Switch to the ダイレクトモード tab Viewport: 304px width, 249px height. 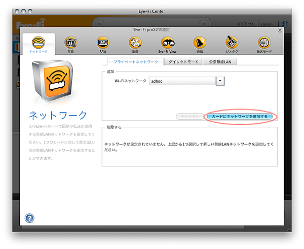pos(183,62)
